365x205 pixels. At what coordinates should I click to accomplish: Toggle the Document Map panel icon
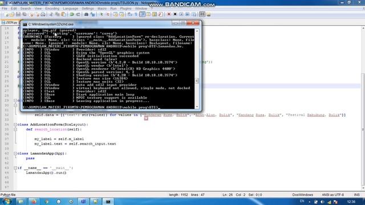coord(155,14)
